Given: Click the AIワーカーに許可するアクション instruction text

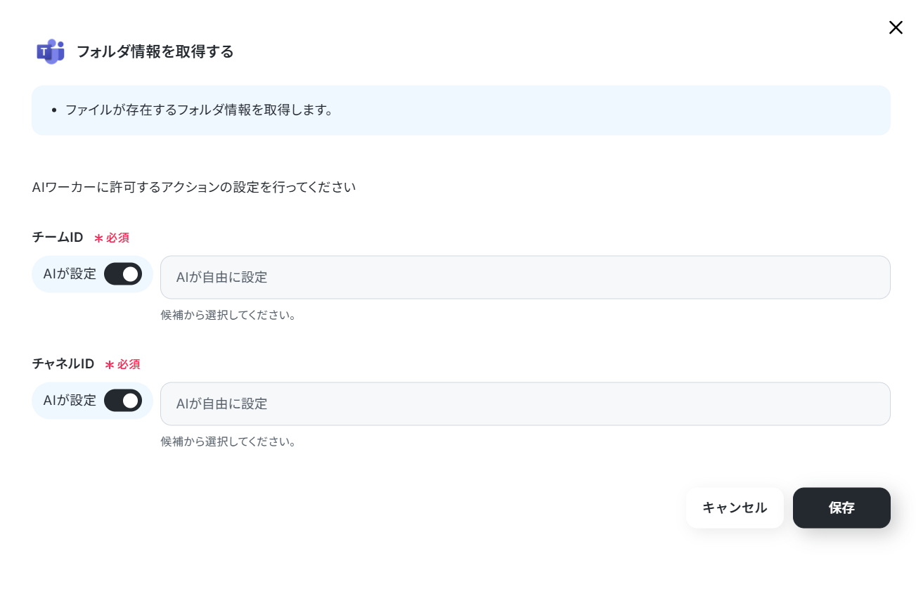Looking at the screenshot, I should coord(194,188).
